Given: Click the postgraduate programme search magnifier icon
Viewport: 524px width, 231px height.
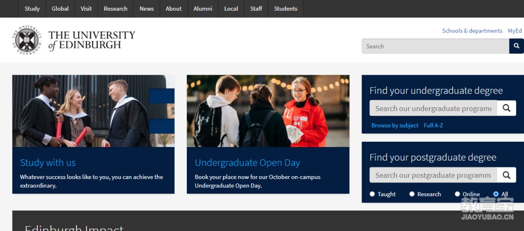Looking at the screenshot, I should (506, 175).
